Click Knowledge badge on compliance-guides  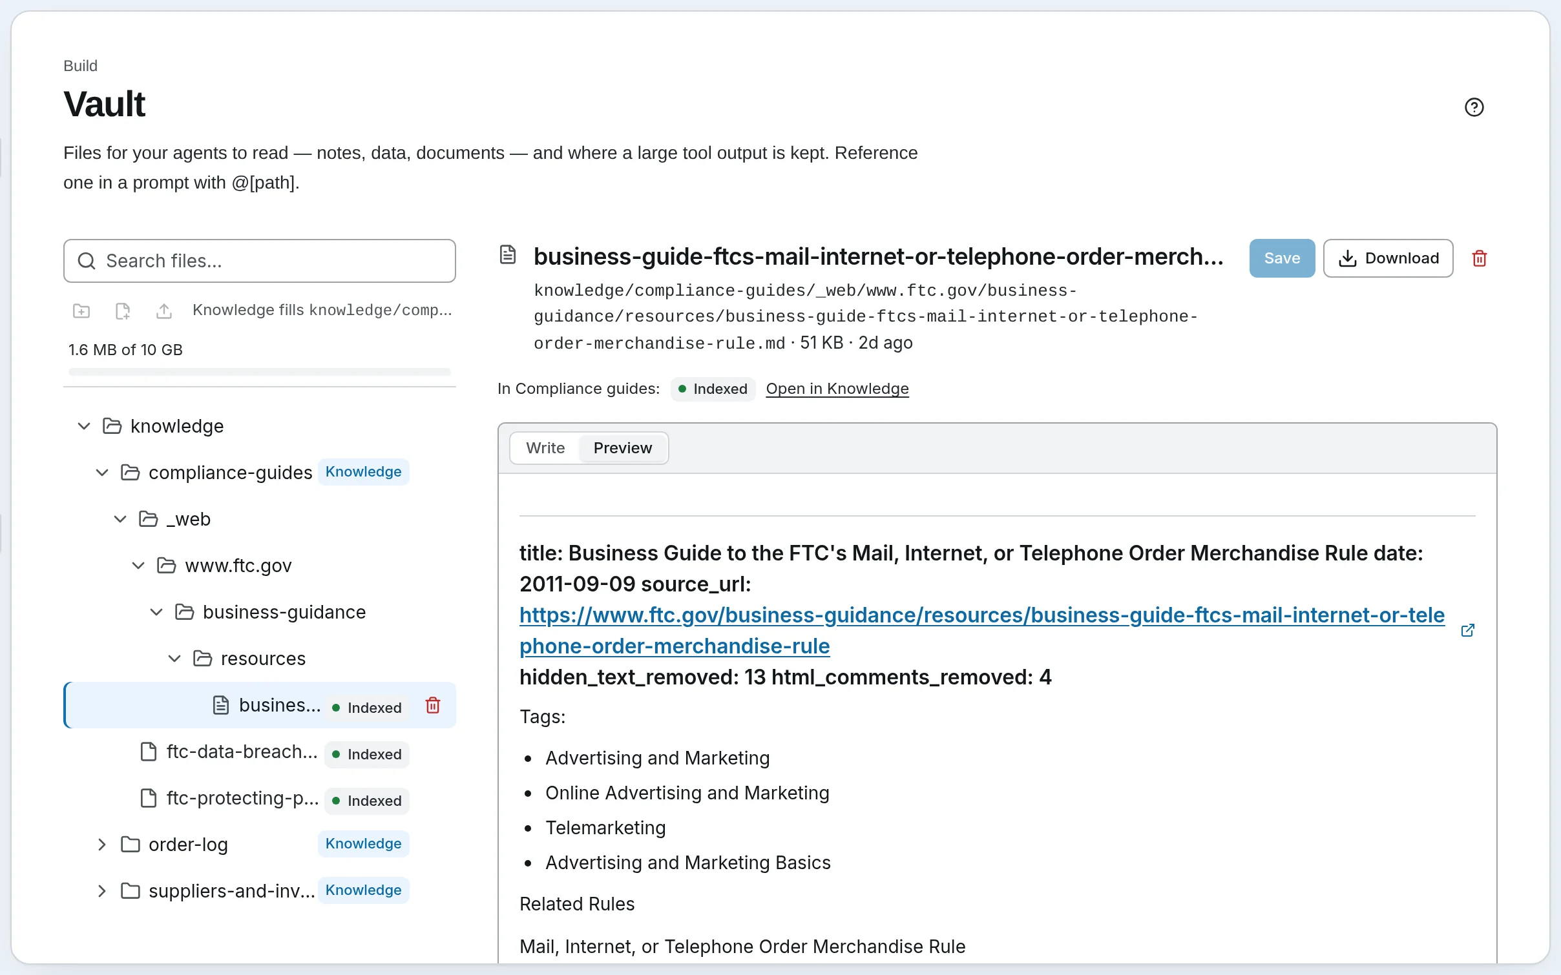click(363, 471)
